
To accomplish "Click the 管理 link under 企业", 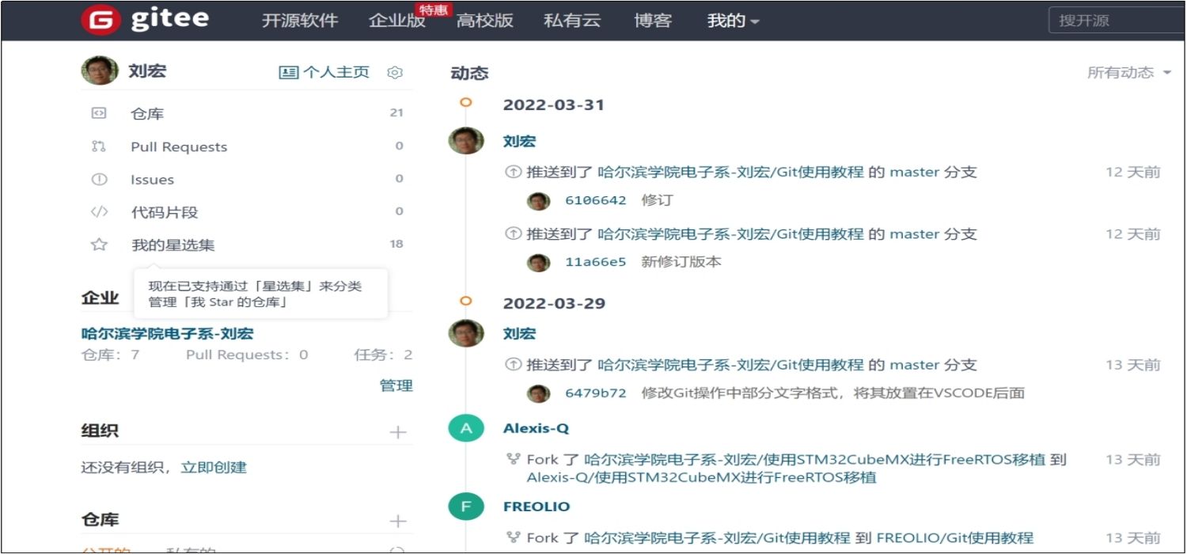I will 396,386.
